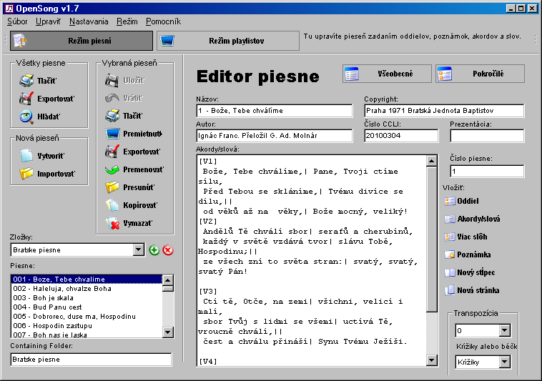Image resolution: width=542 pixels, height=381 pixels.
Task: Open the Upraviť menu
Action: 48,21
